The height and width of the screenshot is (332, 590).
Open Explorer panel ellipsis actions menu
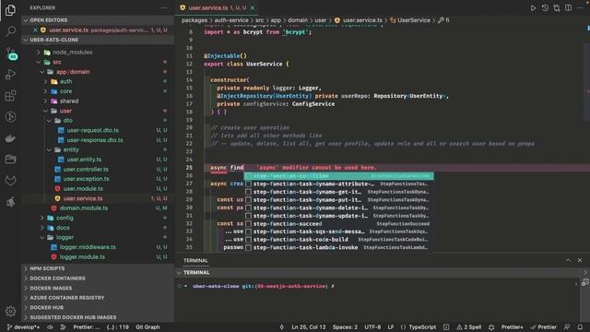[x=164, y=8]
